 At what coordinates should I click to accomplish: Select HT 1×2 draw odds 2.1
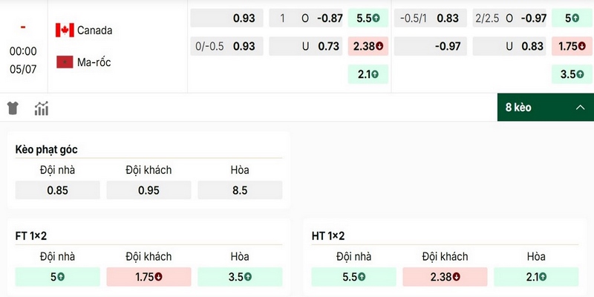[x=536, y=277]
